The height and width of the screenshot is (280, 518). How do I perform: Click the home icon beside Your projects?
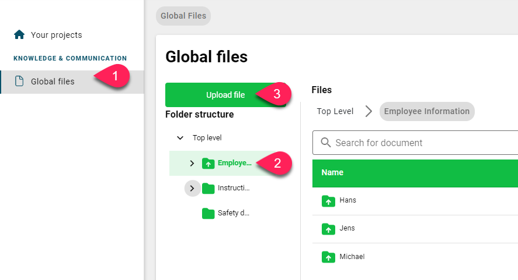click(x=19, y=34)
